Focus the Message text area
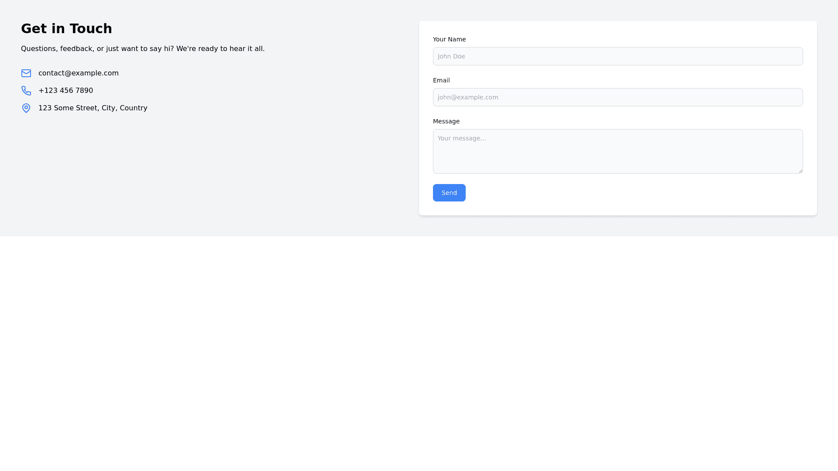This screenshot has height=471, width=838. coord(618,151)
